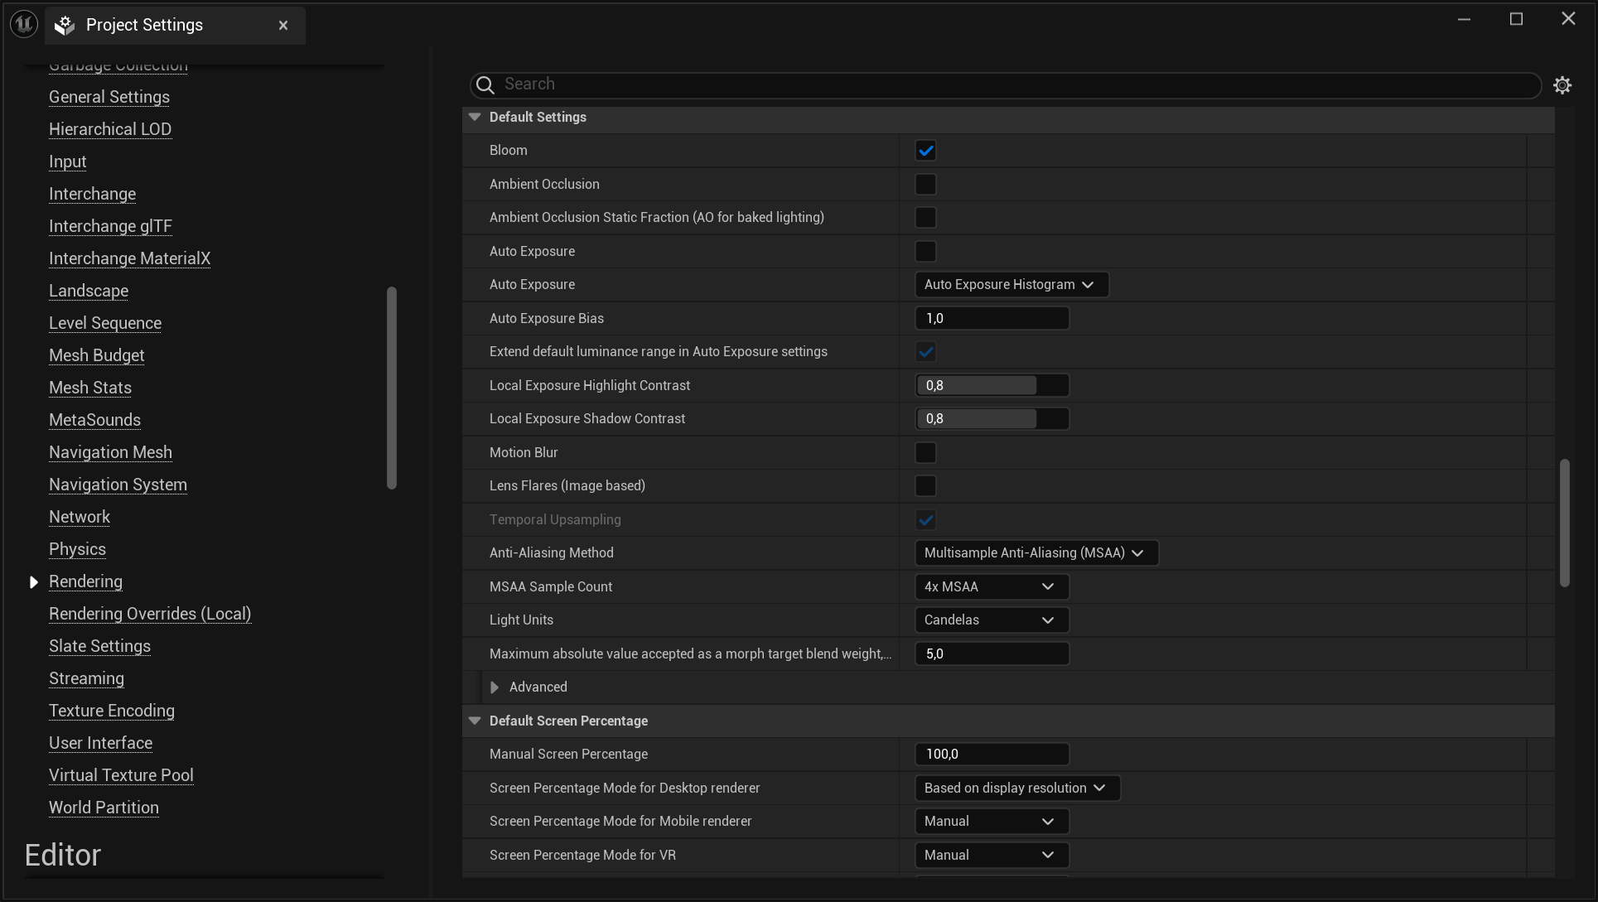Adjust the Local Exposure Highlight Contrast slider
1598x902 pixels.
[x=991, y=385]
